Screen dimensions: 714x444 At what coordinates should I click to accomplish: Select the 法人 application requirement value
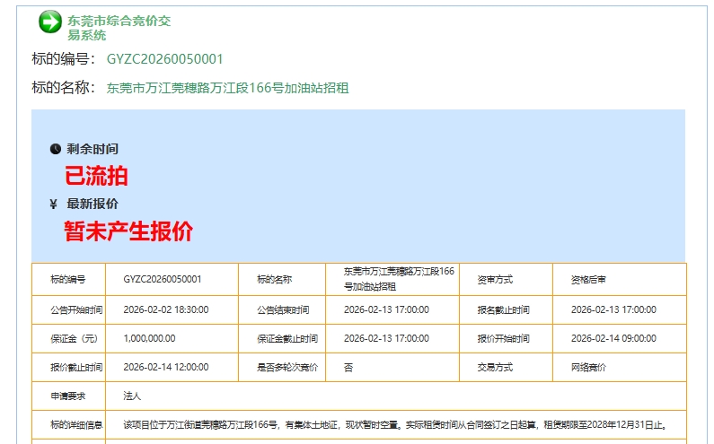[x=132, y=396]
